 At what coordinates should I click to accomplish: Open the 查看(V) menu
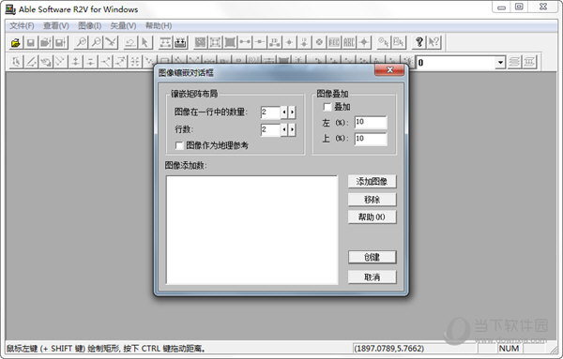(56, 26)
